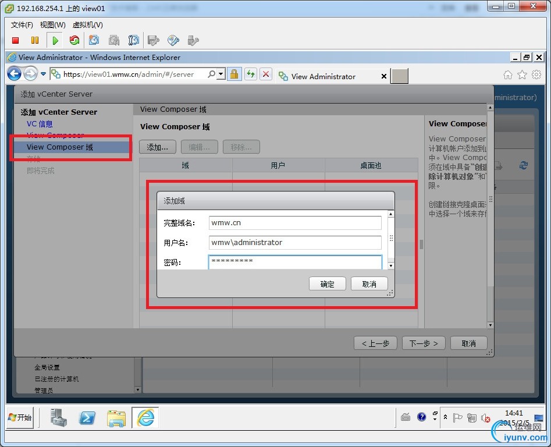Click 全局设置 in the background sidebar
Screen dimensions: 551x447
47,367
